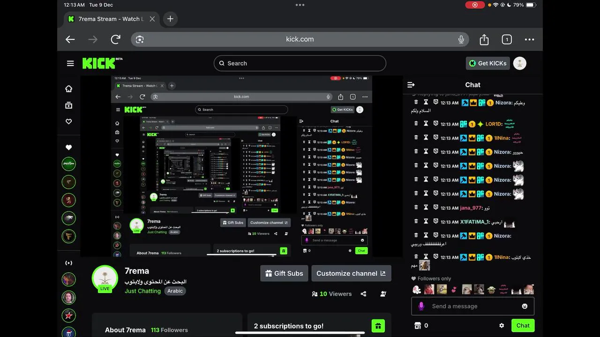Collapse the Chat panel with the header icon
600x337 pixels.
click(411, 85)
